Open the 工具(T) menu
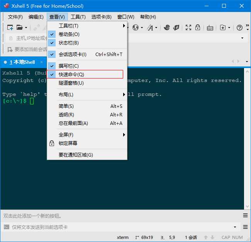This screenshot has height=242, width=251. tap(78, 17)
